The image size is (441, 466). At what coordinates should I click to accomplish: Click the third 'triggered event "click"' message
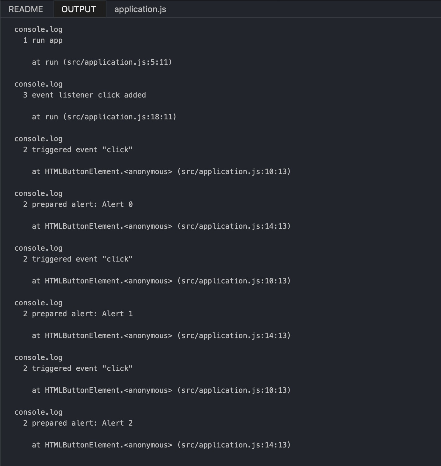pos(78,368)
